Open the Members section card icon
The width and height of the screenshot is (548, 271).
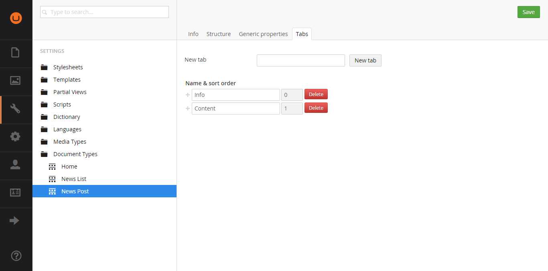tap(15, 193)
